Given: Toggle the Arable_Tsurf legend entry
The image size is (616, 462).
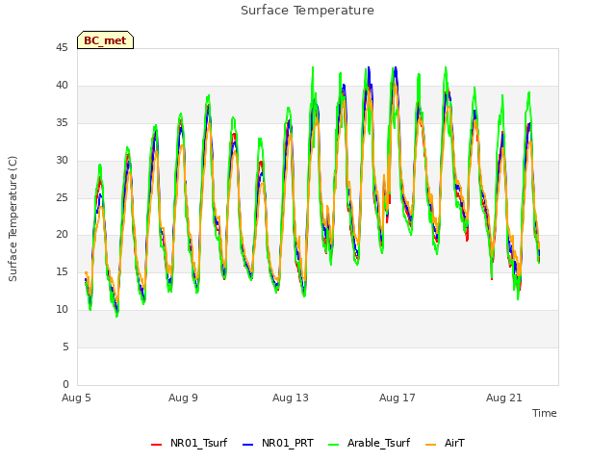Looking at the screenshot, I should 369,443.
